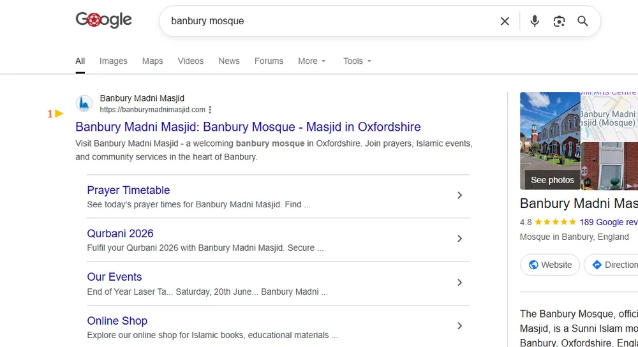
Task: Clear the search box with the X icon
Action: 505,21
